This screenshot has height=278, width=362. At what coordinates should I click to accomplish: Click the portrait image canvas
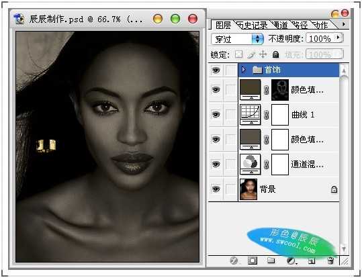[x=107, y=147]
